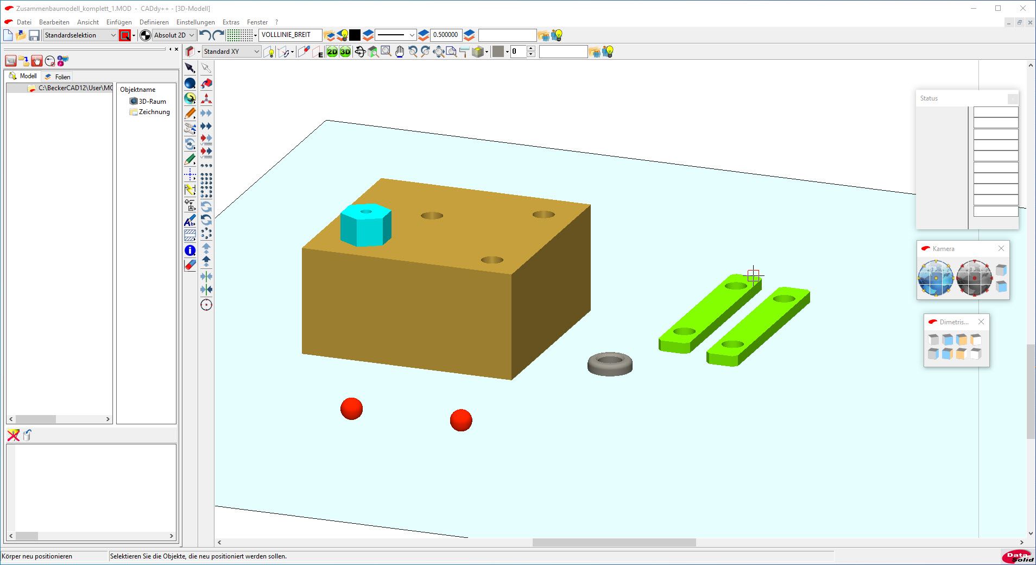Click the Save diskette icon

point(34,35)
